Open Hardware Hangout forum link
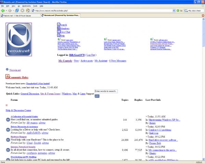 coord(18,137)
